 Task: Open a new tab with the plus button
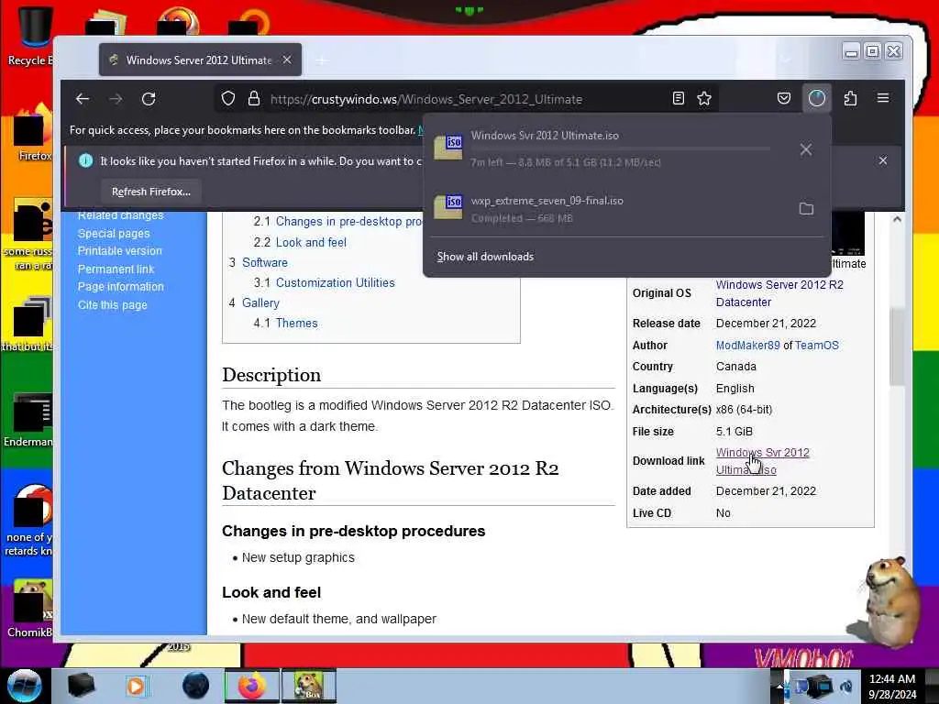(322, 60)
